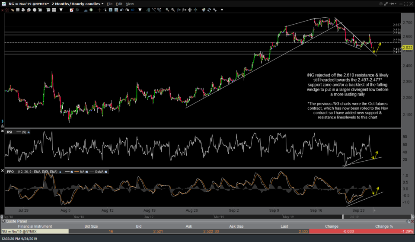The width and height of the screenshot is (415, 242).
Task: Open the View menu
Action: [130, 3]
